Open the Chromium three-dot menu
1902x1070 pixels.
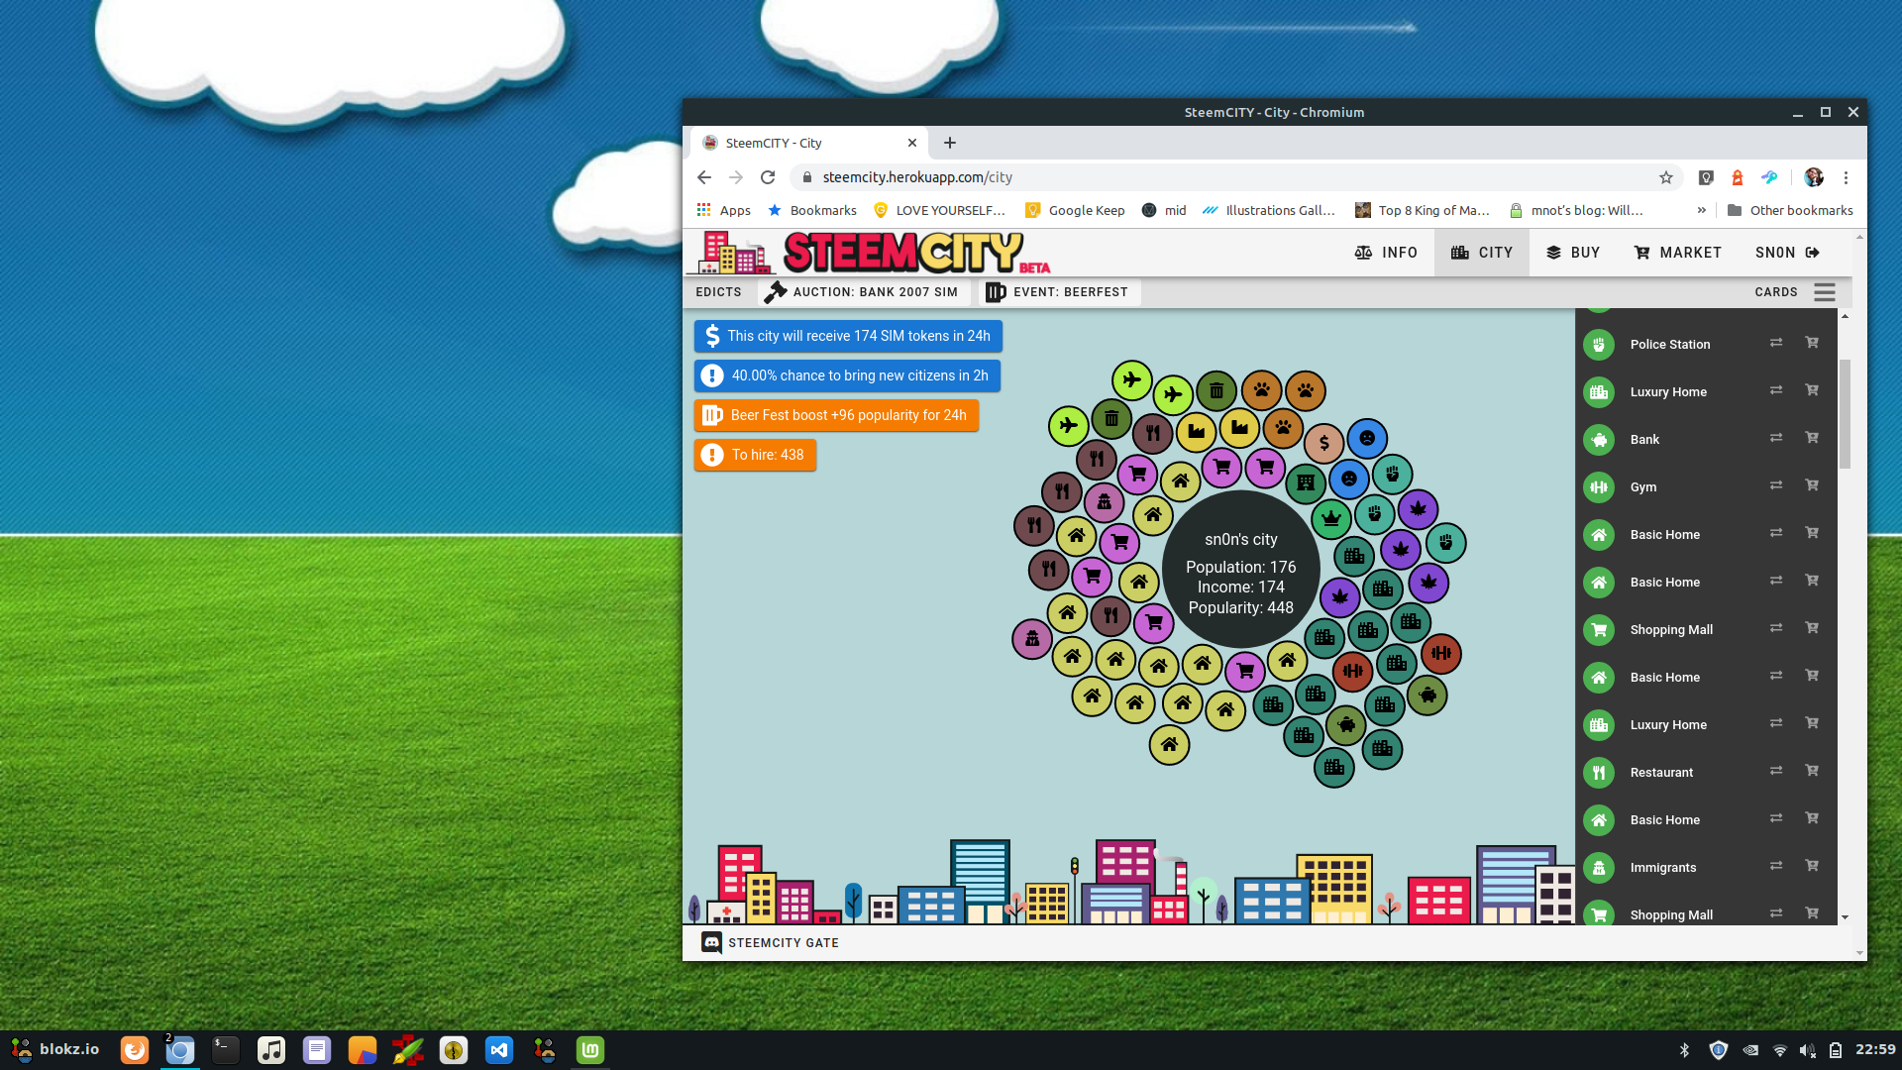[1846, 177]
